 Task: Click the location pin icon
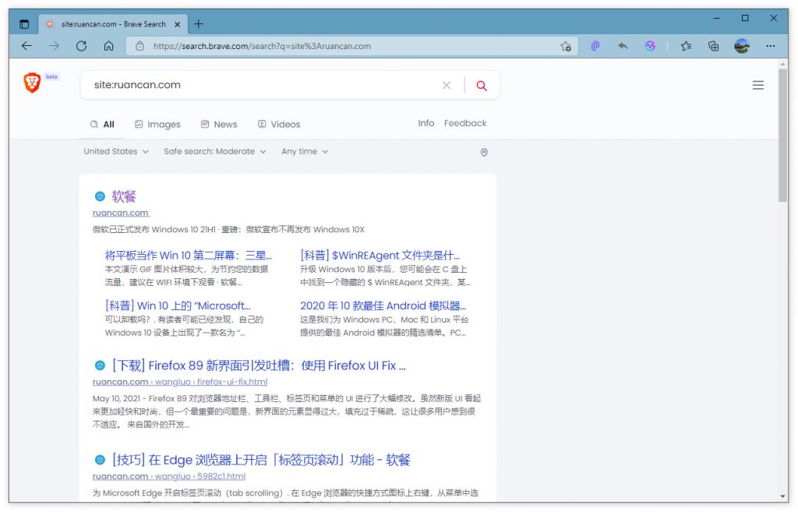click(484, 153)
